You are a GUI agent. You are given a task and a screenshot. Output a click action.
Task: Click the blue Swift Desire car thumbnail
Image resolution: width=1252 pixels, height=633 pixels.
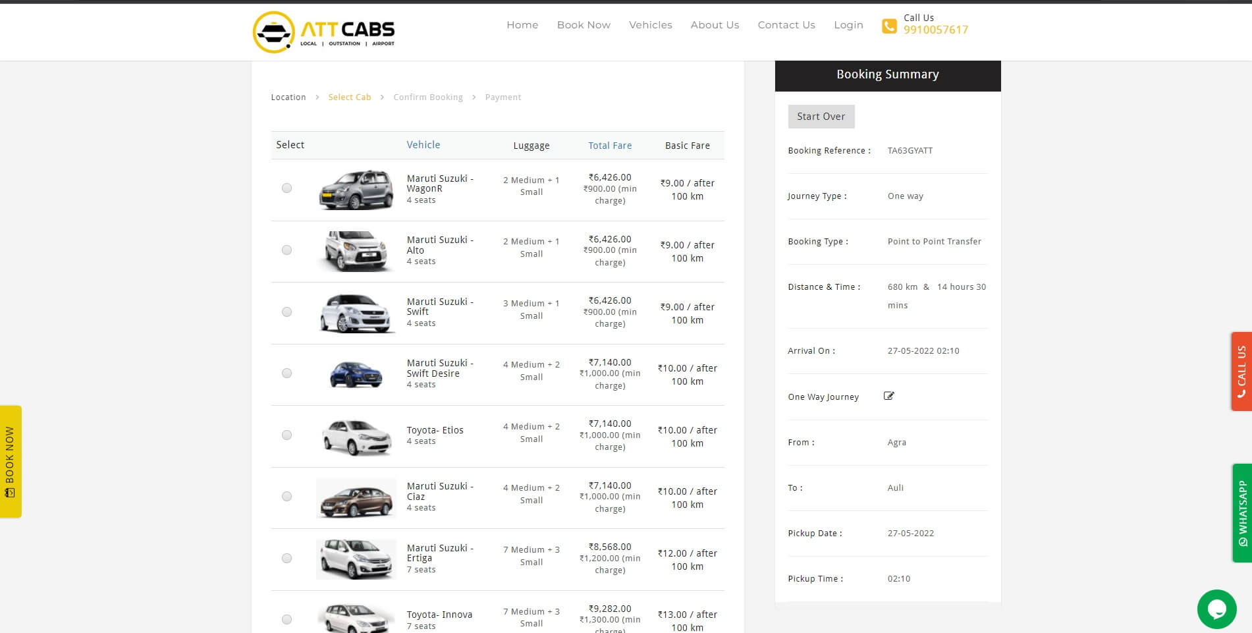pyautogui.click(x=356, y=374)
